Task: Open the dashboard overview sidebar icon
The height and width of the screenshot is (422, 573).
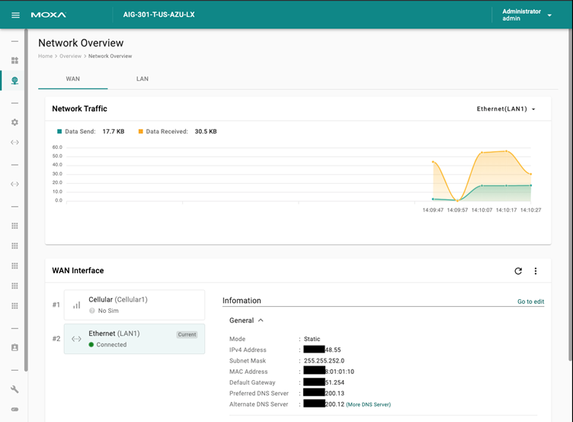Action: point(14,60)
